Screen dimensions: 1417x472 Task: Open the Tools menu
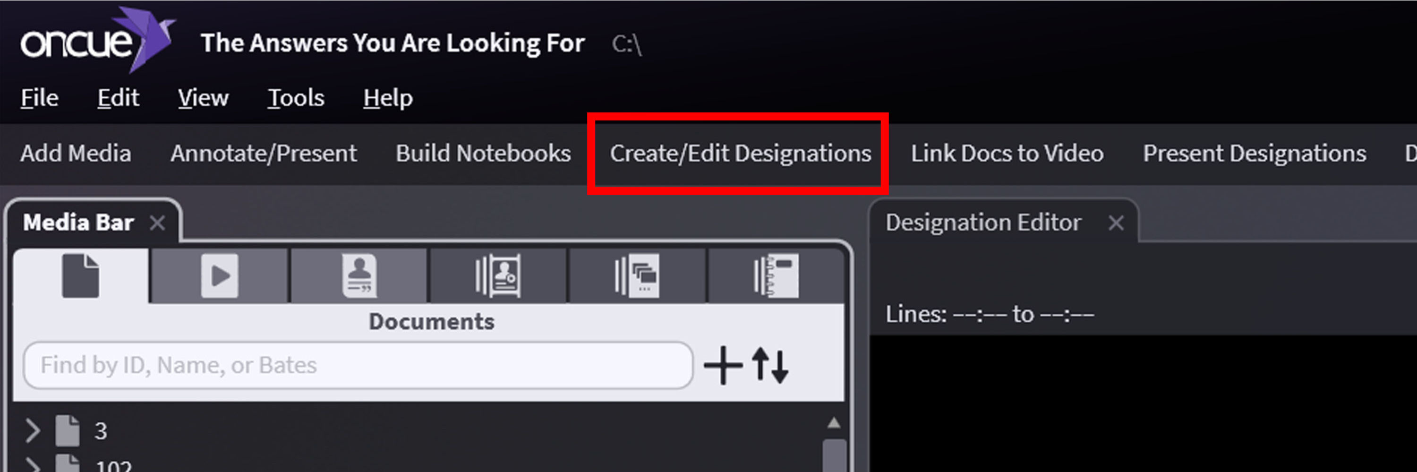click(x=296, y=98)
